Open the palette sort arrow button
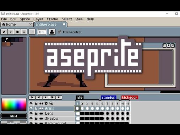 coord(11,32)
